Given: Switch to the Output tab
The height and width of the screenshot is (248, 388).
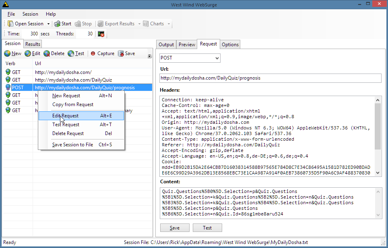Looking at the screenshot, I should coord(166,45).
